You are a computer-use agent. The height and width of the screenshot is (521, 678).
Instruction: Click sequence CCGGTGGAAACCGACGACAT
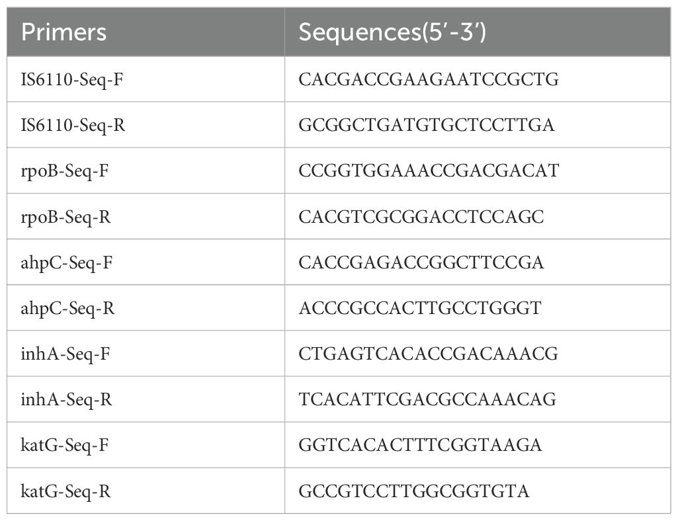pyautogui.click(x=429, y=171)
